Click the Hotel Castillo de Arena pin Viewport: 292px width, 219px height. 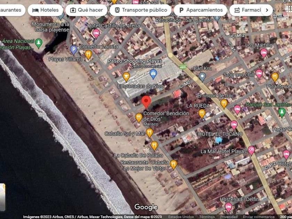click(x=96, y=34)
